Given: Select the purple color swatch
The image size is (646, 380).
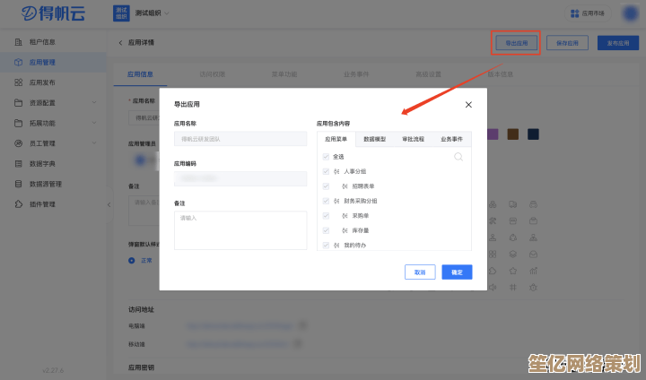Looking at the screenshot, I should 492,134.
